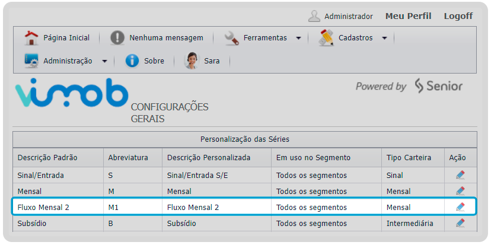Edit the Fluxo Mensal 2 row
491x245 pixels.
pyautogui.click(x=460, y=207)
